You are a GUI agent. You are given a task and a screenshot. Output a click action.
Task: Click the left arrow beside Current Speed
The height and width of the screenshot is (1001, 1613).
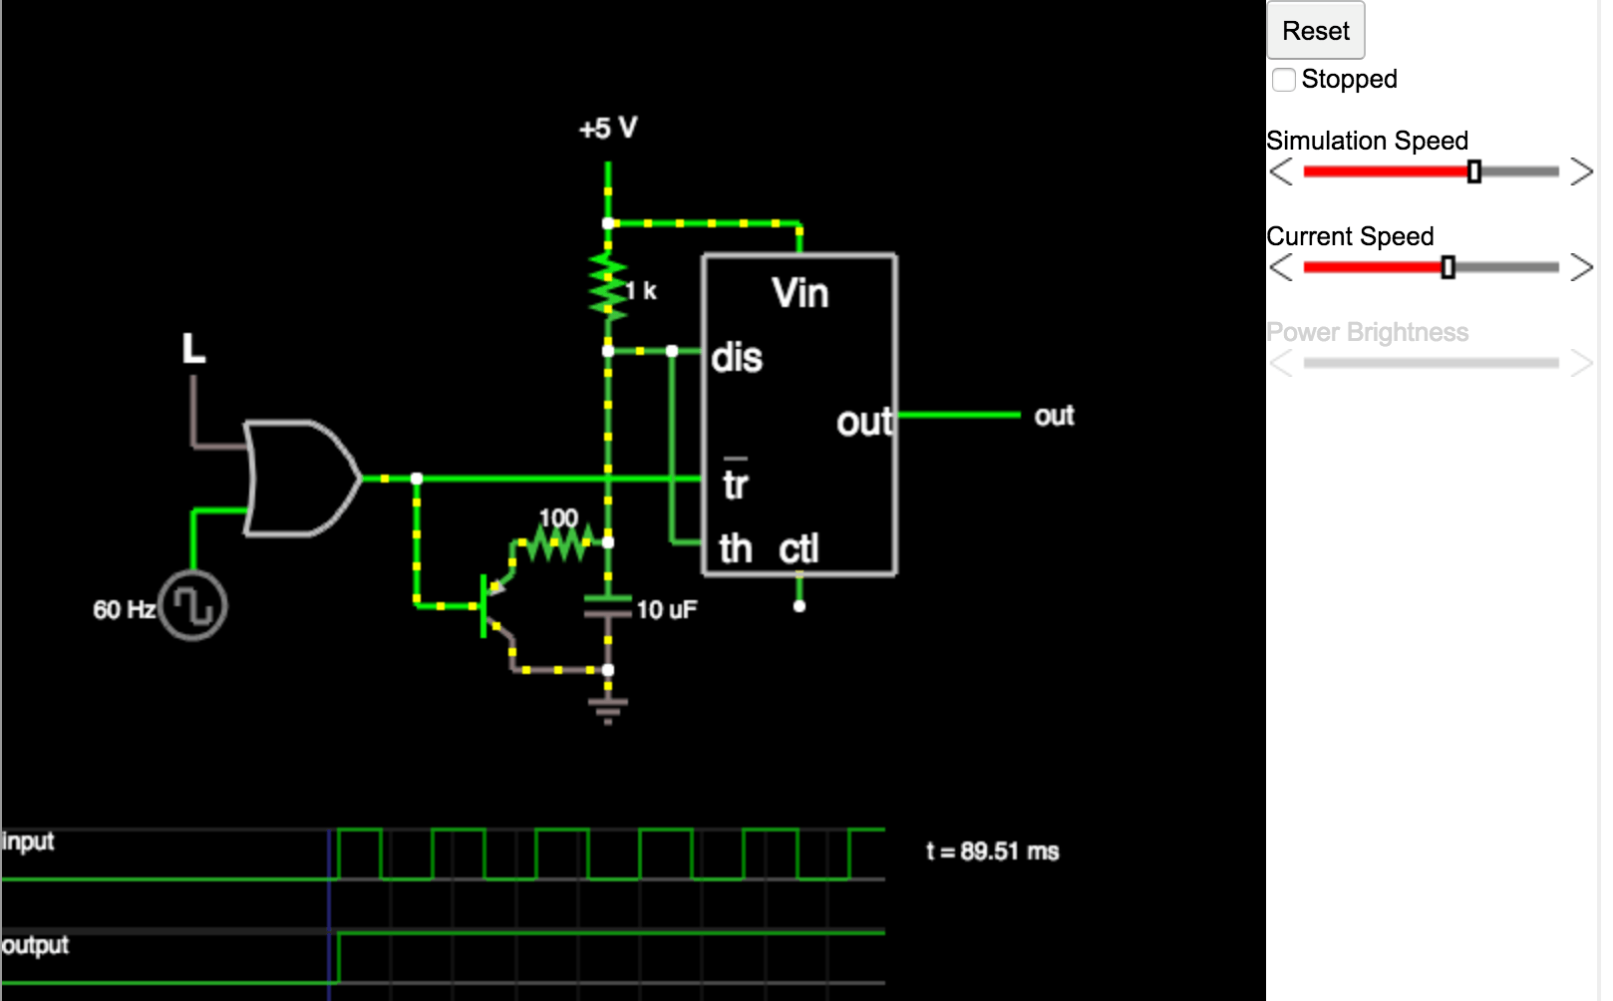[x=1279, y=267]
